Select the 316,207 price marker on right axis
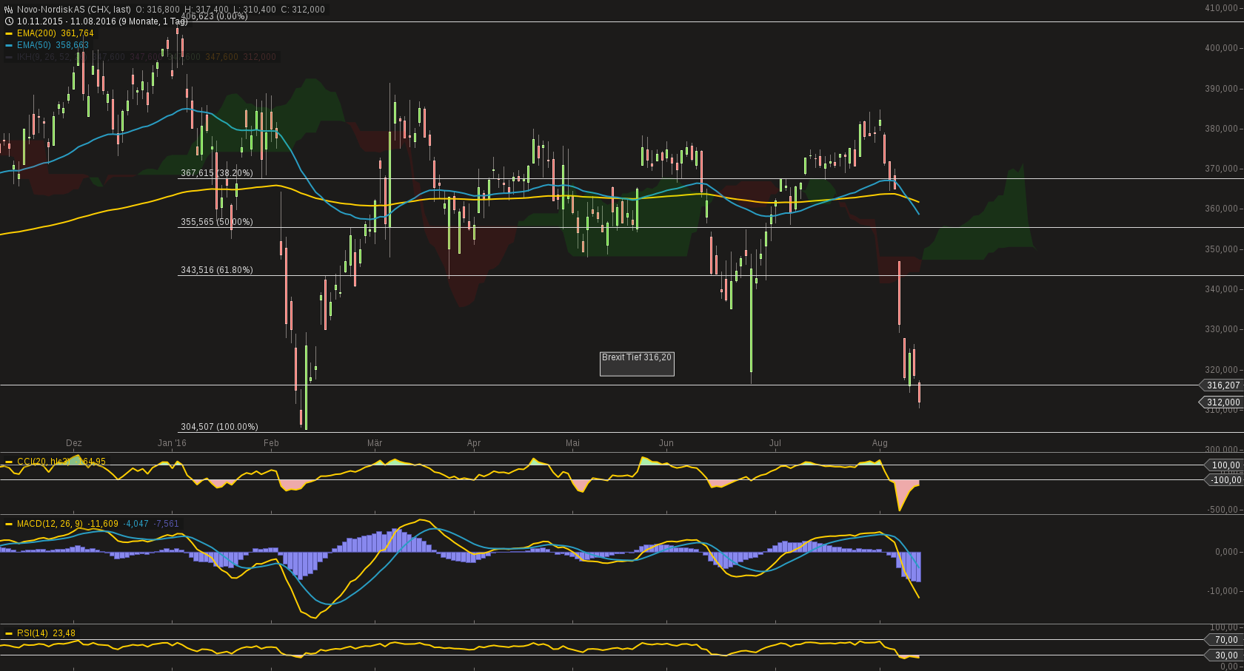This screenshot has height=671, width=1244. tap(1222, 385)
